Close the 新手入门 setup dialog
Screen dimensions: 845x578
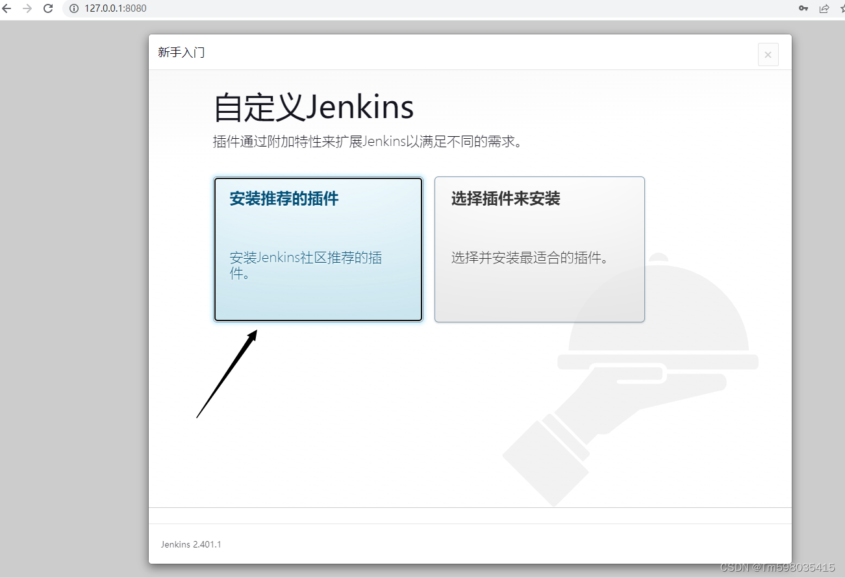coord(768,54)
